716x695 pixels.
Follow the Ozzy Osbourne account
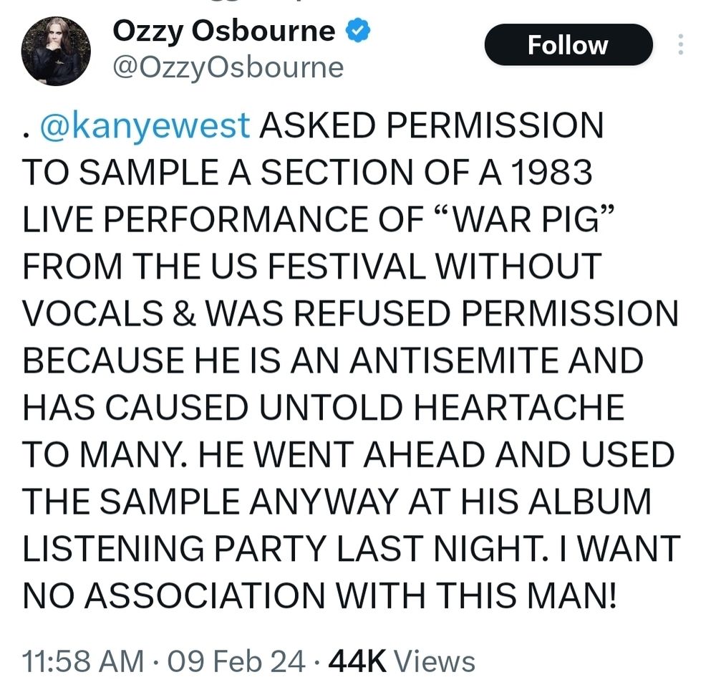click(569, 44)
